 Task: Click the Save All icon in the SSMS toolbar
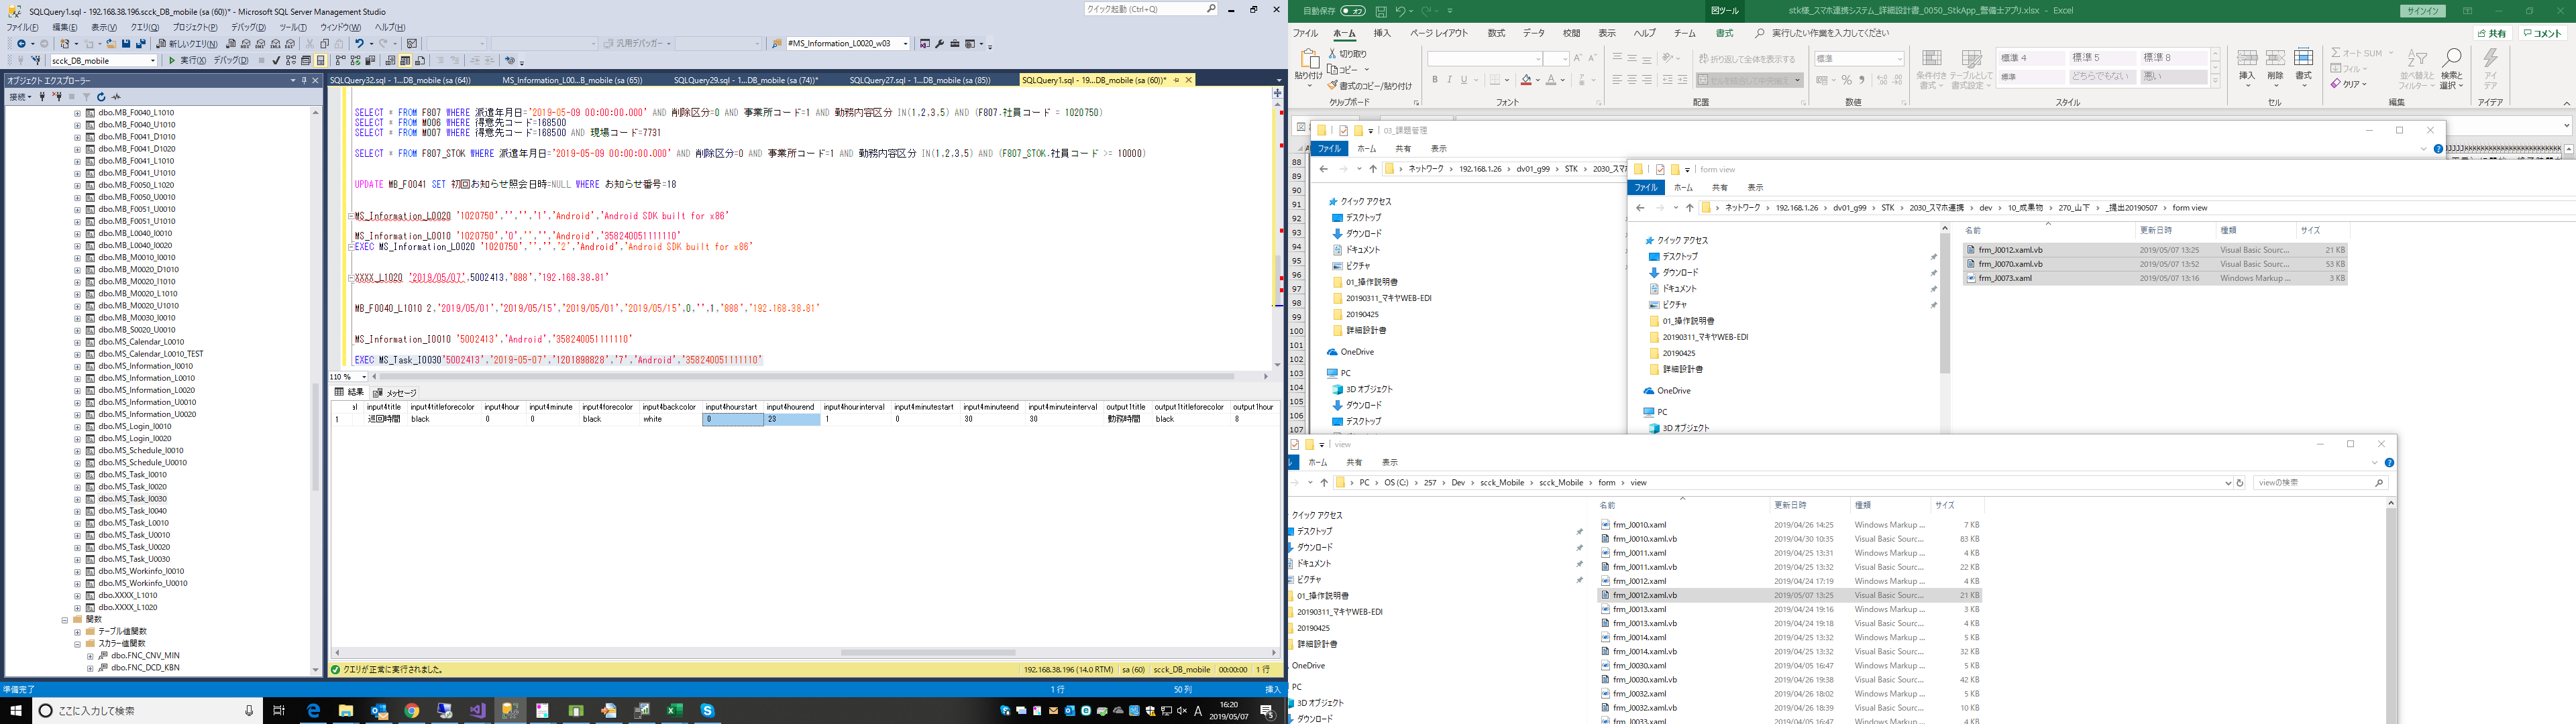141,44
